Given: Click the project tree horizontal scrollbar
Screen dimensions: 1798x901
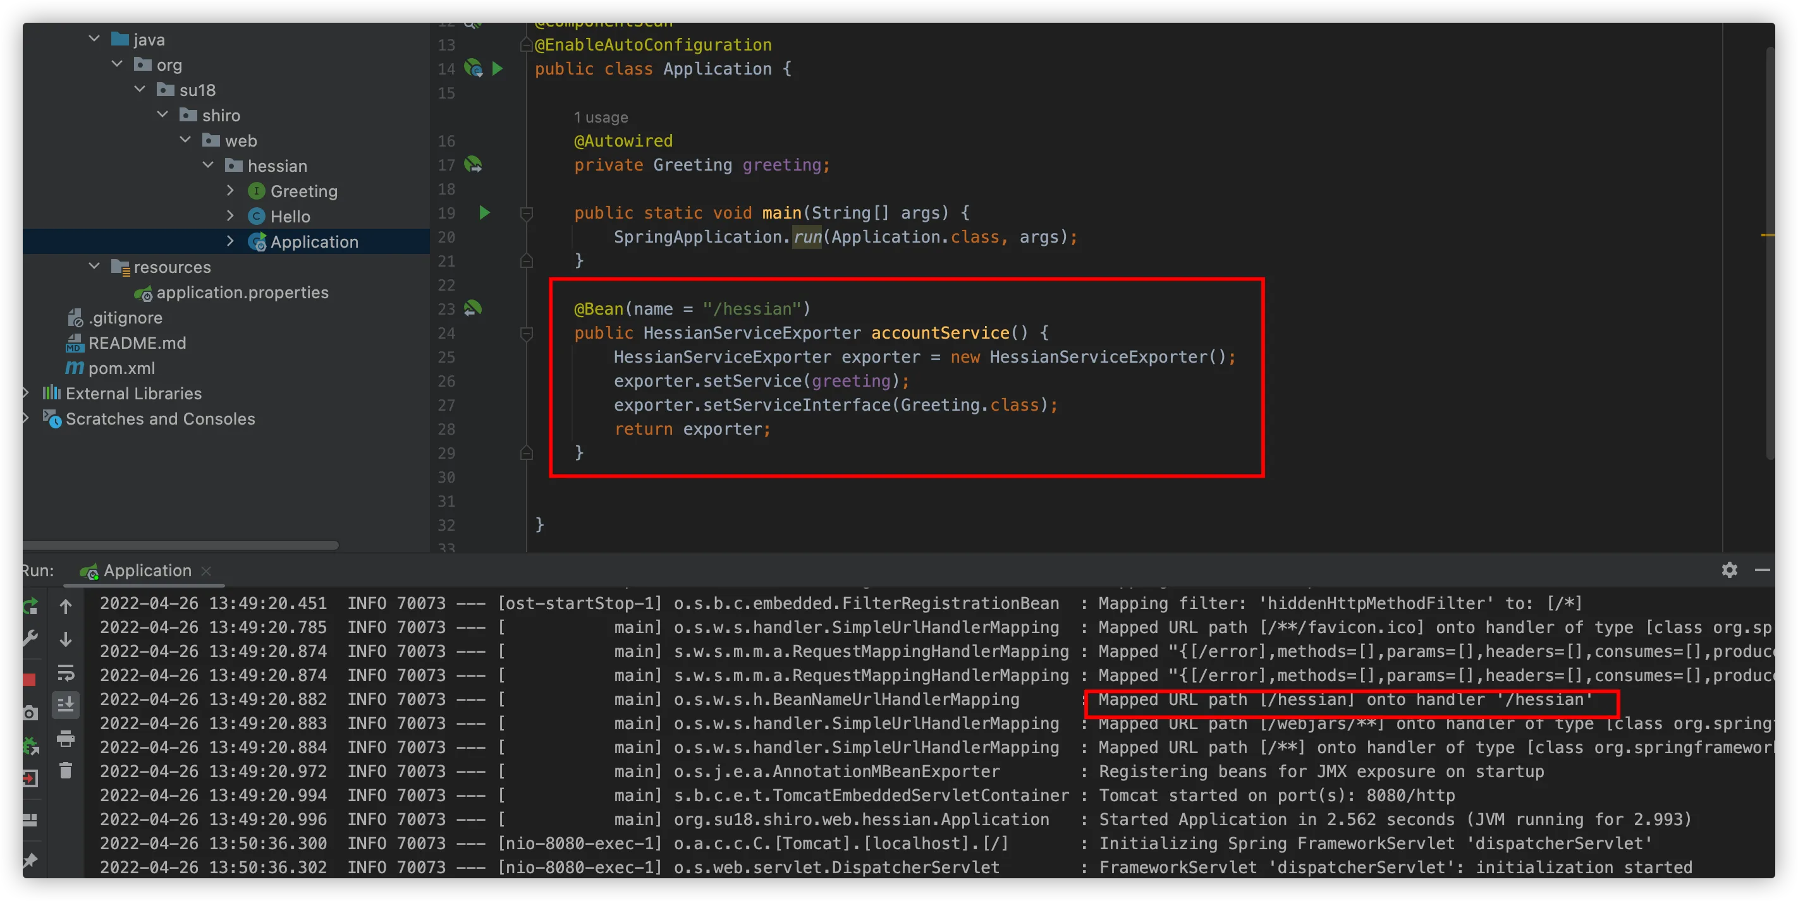Looking at the screenshot, I should 180,545.
